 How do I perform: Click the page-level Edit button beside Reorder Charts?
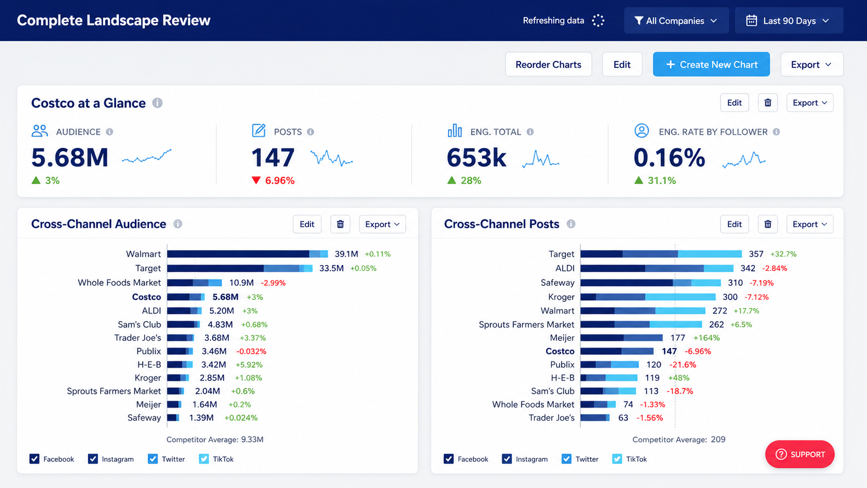click(622, 64)
